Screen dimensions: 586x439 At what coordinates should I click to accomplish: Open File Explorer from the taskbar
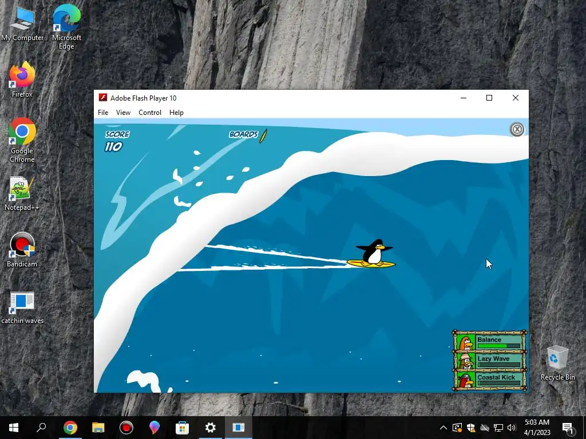(x=98, y=428)
